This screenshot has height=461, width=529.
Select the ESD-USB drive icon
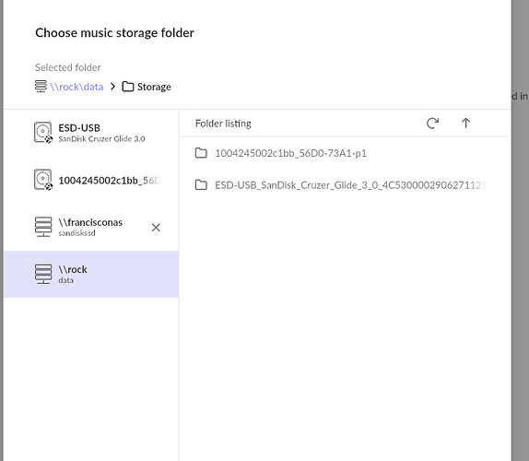click(x=43, y=132)
